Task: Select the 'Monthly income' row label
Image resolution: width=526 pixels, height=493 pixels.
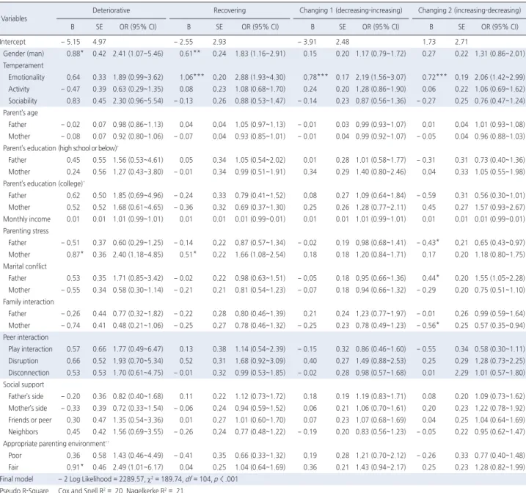Action: click(x=27, y=219)
